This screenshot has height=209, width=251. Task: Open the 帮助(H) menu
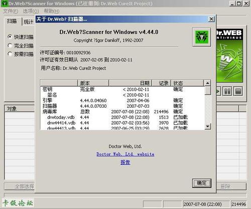(52, 11)
